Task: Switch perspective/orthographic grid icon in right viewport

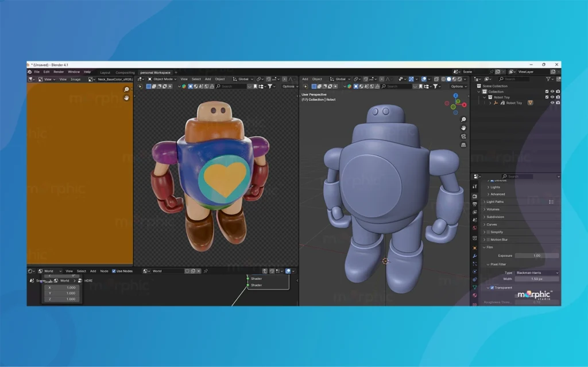Action: [463, 145]
